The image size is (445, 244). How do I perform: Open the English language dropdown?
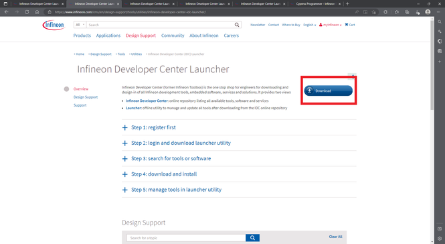point(309,25)
